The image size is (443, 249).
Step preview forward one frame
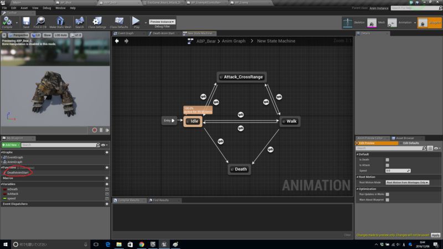(107, 130)
